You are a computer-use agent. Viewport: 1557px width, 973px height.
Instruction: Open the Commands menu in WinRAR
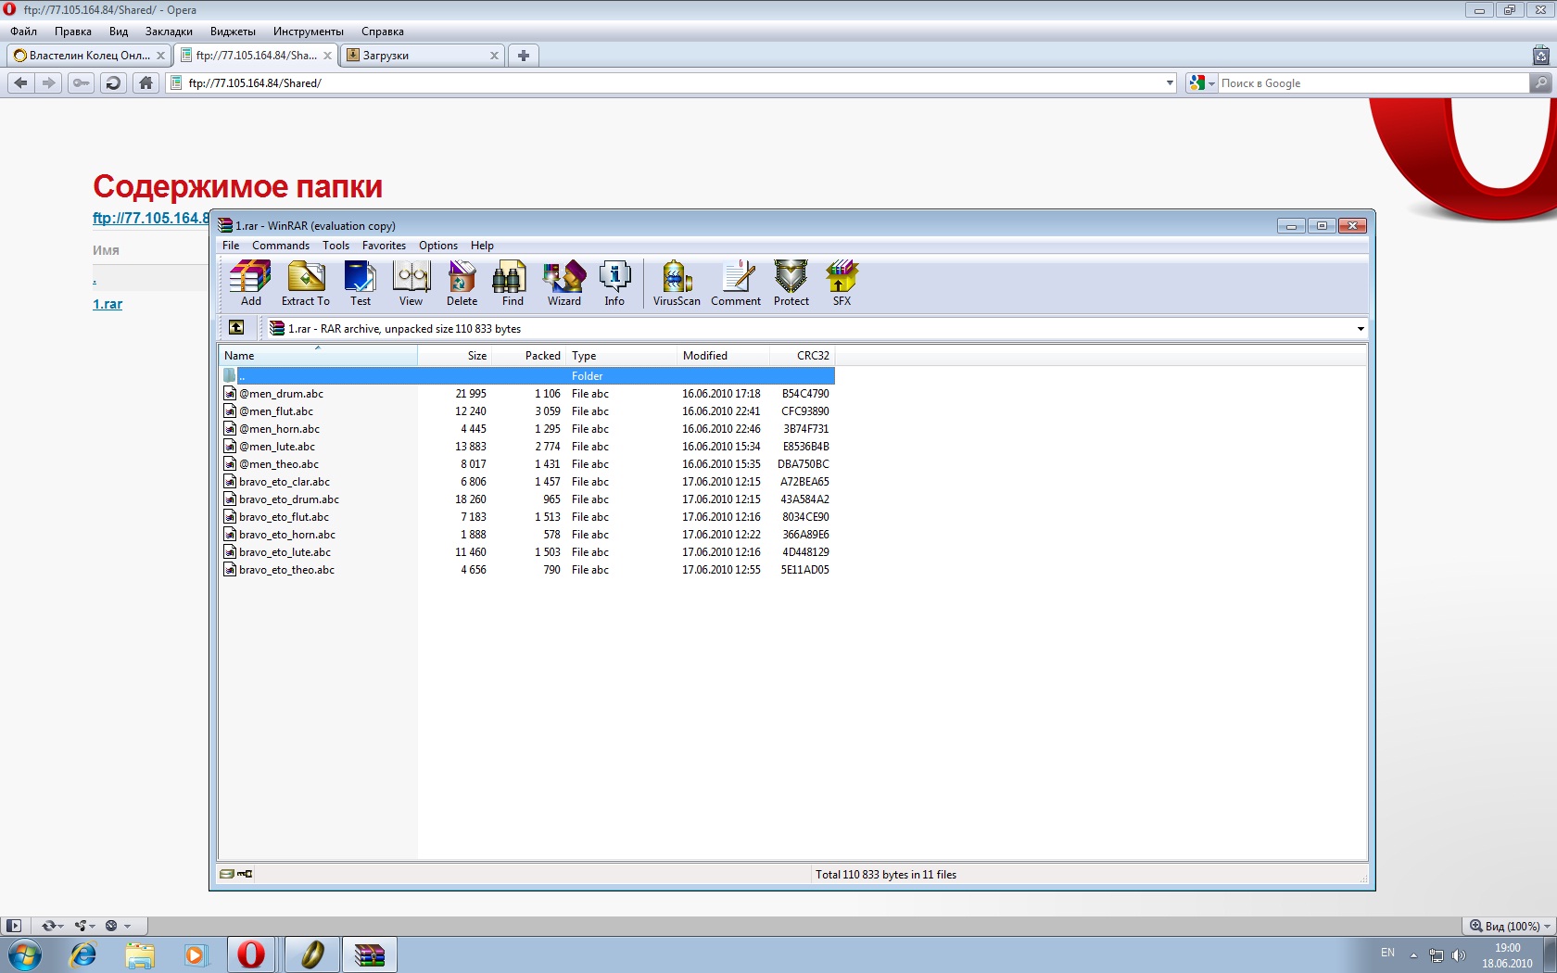pyautogui.click(x=280, y=246)
